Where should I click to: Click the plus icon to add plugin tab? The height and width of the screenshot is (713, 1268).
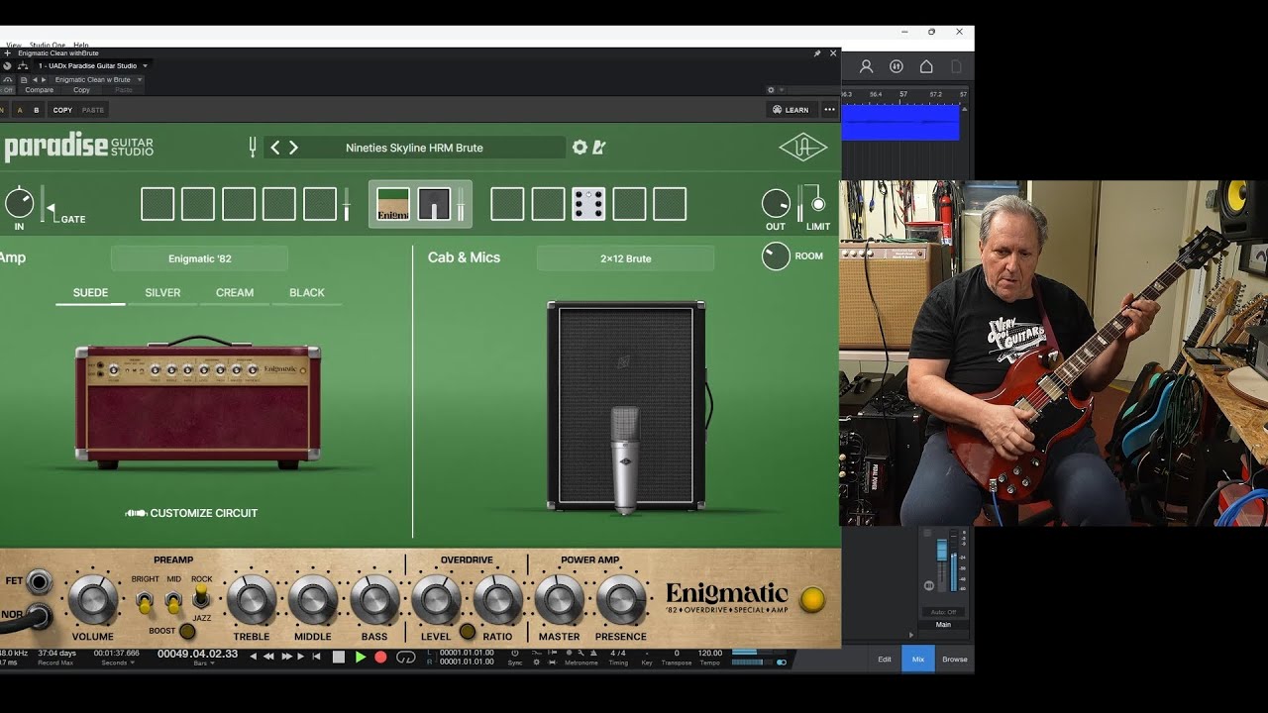pos(7,53)
